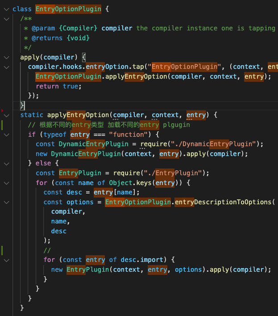This screenshot has height=316, width=278.
Task: Click the @returns tag in the doc comment
Action: (x=47, y=38)
